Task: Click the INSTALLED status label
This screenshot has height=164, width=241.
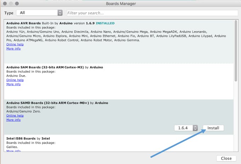Action: coord(105,23)
